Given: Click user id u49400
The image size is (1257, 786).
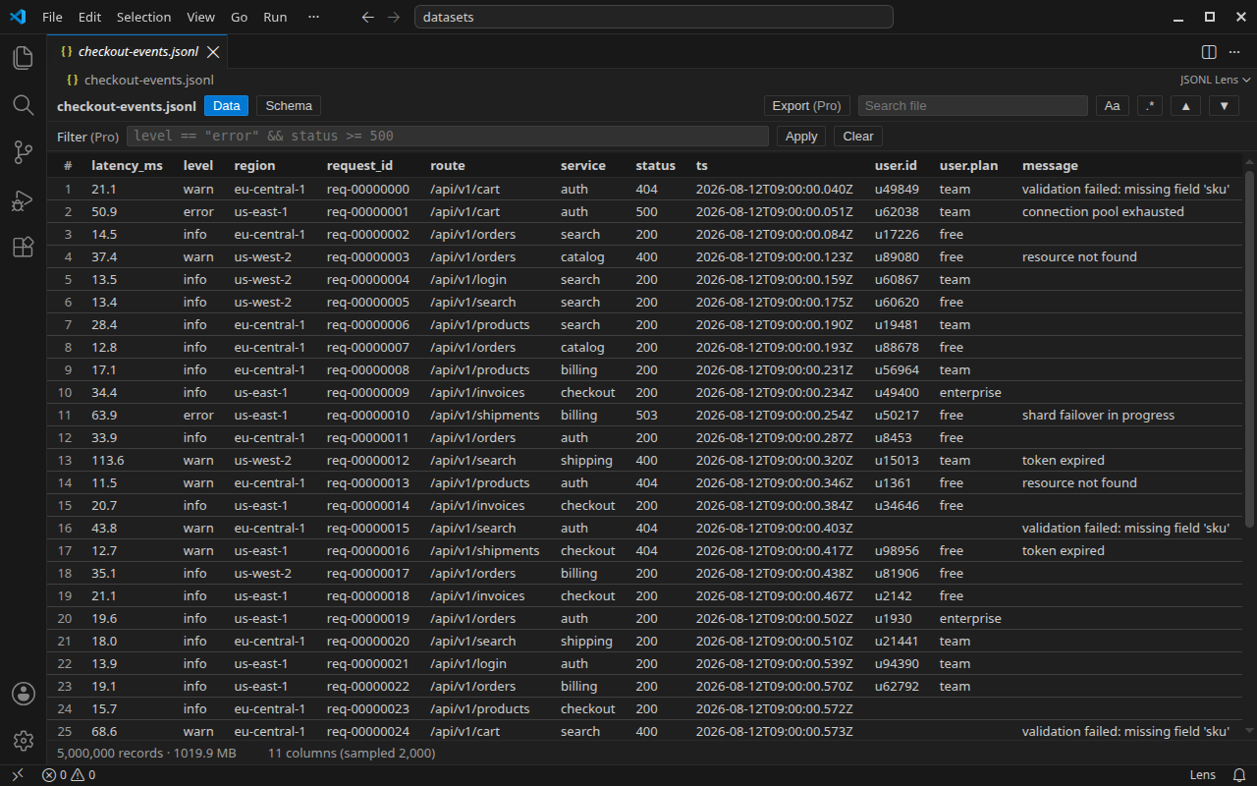Looking at the screenshot, I should (897, 393).
